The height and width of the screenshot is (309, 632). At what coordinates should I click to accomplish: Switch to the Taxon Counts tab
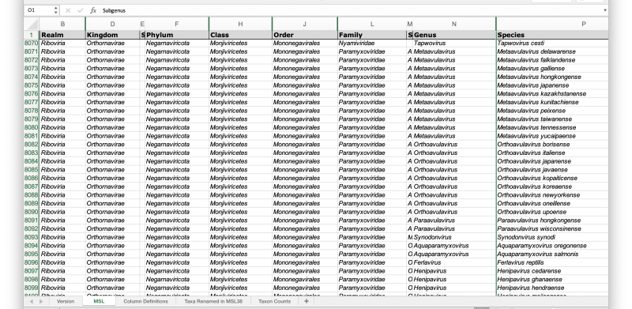tap(274, 301)
